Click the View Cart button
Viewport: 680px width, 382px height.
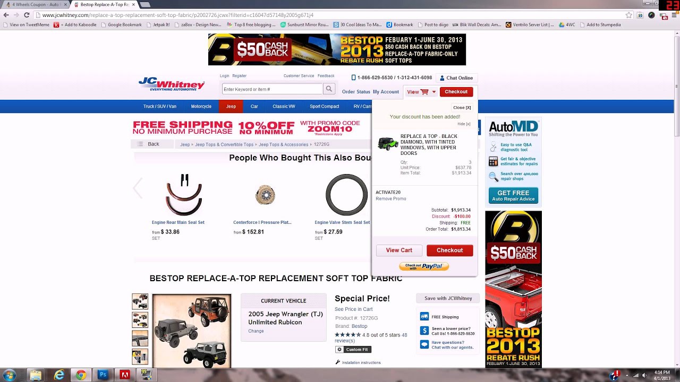(399, 250)
